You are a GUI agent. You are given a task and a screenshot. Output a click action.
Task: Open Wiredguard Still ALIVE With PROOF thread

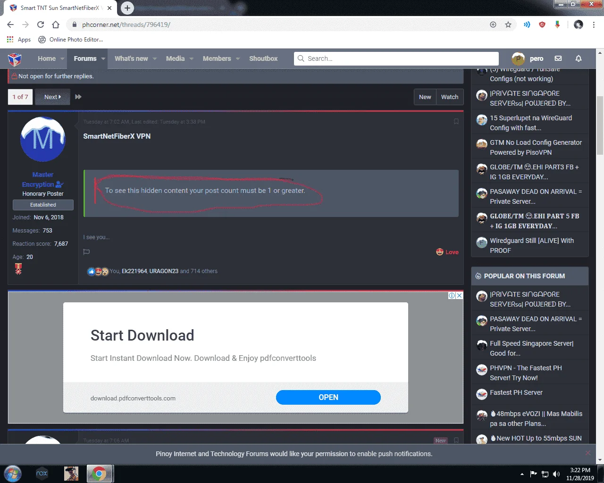[532, 245]
